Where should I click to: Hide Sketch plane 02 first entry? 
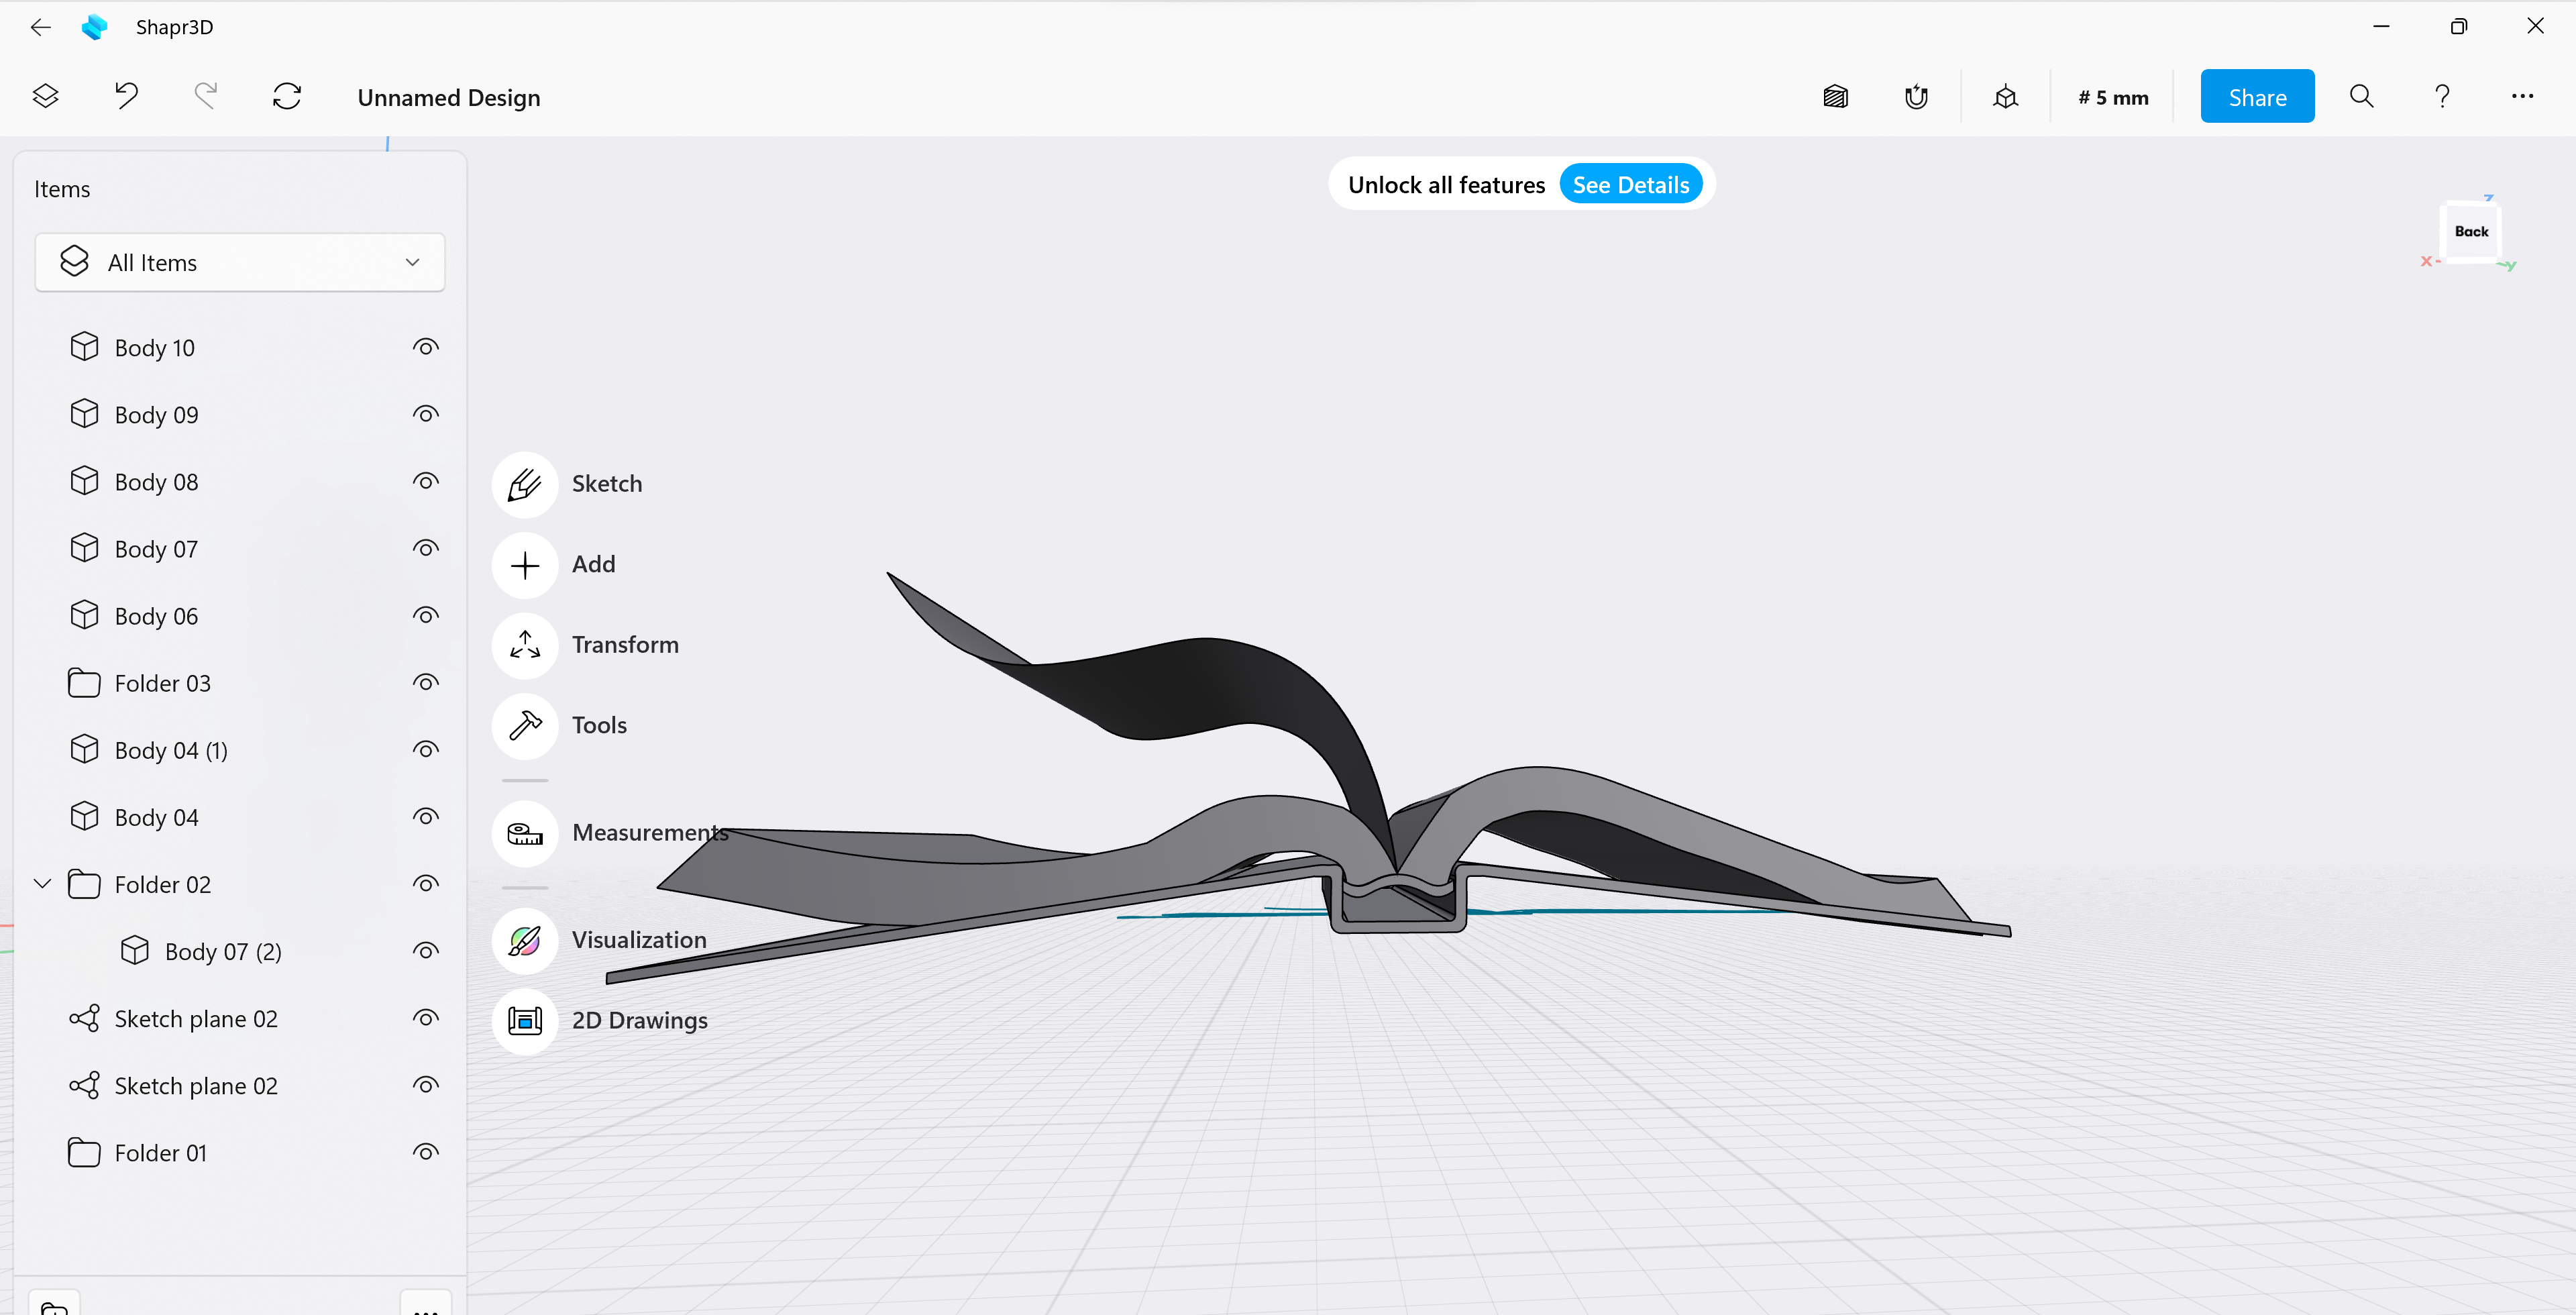425,1018
